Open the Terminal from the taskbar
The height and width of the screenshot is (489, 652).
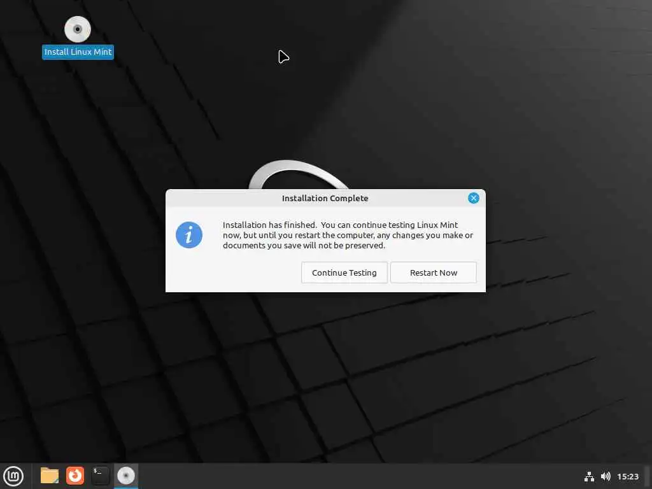(100, 476)
